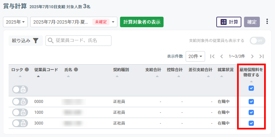Uncheck the header select-all 雇用保険料 checkbox
The image size is (275, 137).
(x=251, y=88)
